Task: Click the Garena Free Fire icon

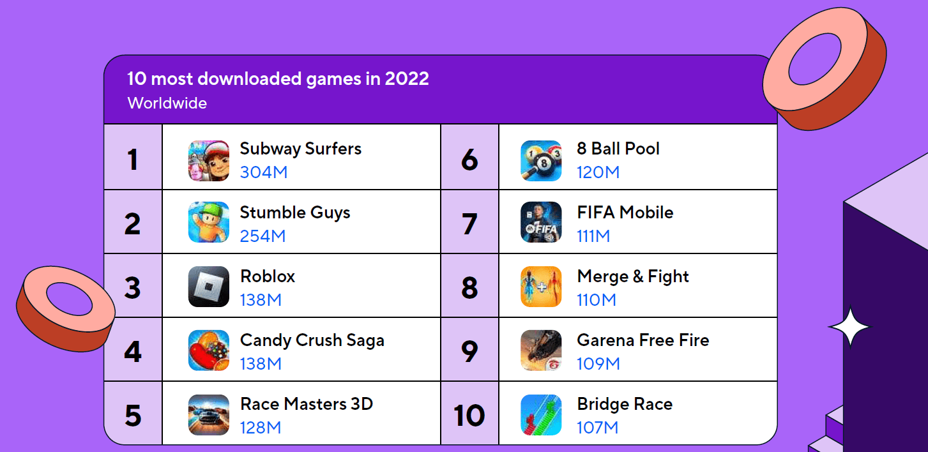Action: [x=541, y=350]
